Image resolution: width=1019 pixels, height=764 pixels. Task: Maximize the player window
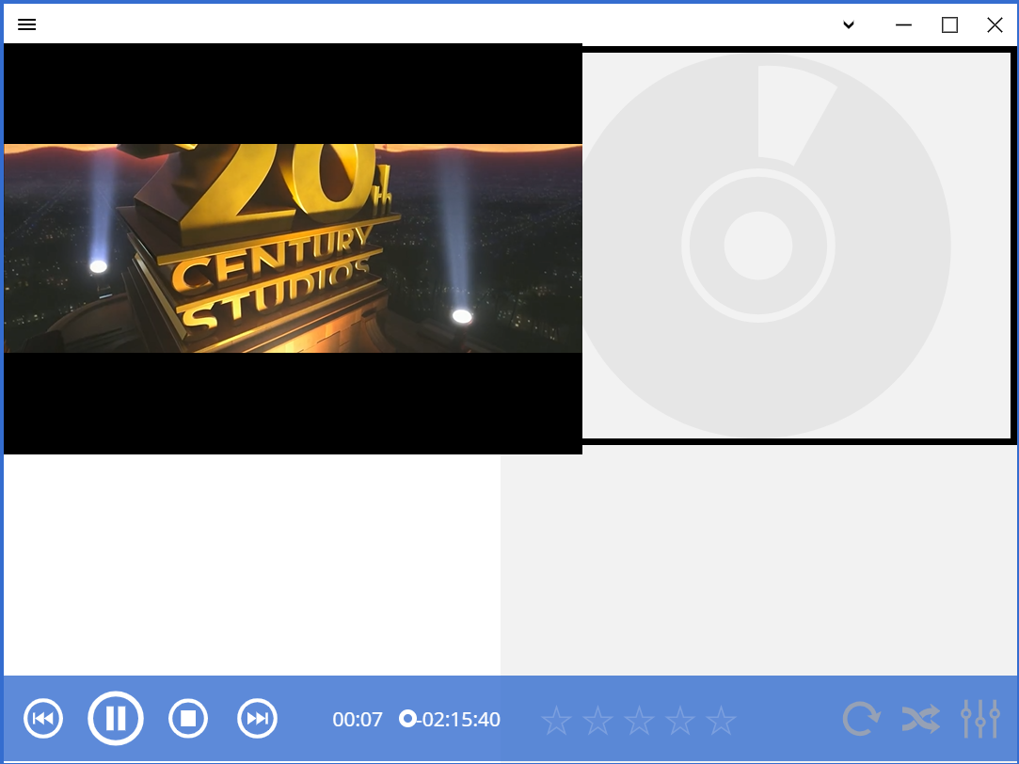pos(949,25)
